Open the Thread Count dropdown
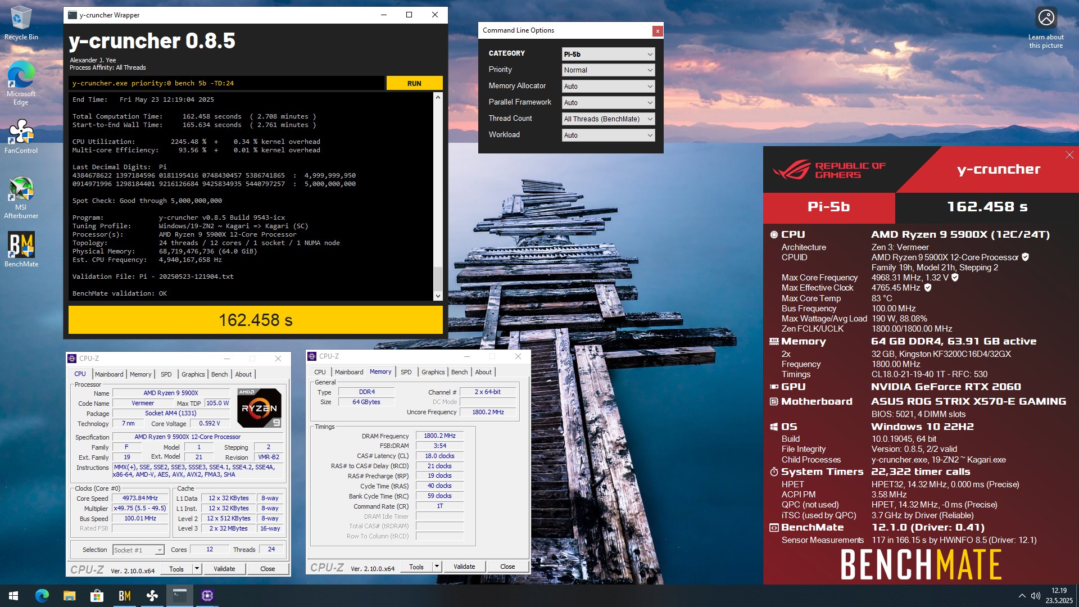Viewport: 1079px width, 607px height. (x=608, y=119)
